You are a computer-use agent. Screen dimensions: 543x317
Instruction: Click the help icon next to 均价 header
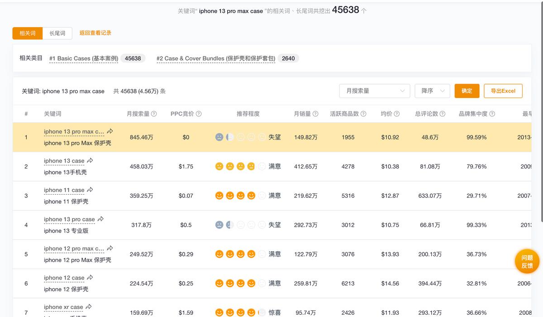(396, 114)
